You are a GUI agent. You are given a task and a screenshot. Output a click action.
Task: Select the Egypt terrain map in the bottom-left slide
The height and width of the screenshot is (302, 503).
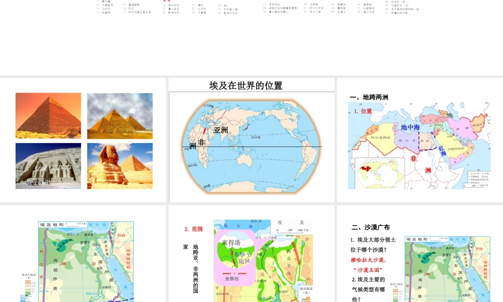click(x=86, y=262)
